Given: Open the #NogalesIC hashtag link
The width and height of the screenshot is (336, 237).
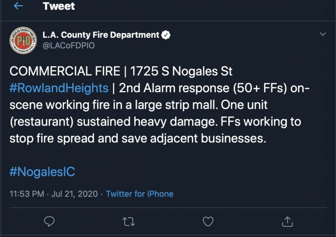Looking at the screenshot, I should (x=42, y=172).
